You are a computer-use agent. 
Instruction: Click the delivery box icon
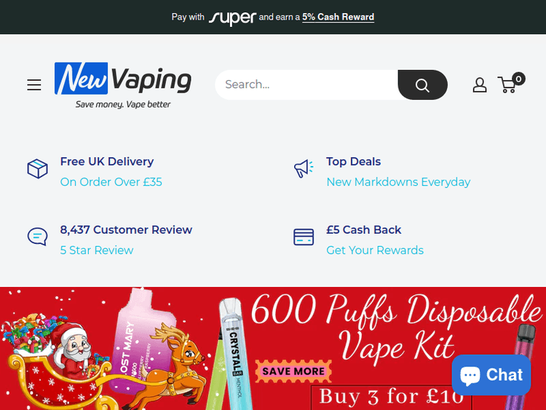pyautogui.click(x=38, y=169)
